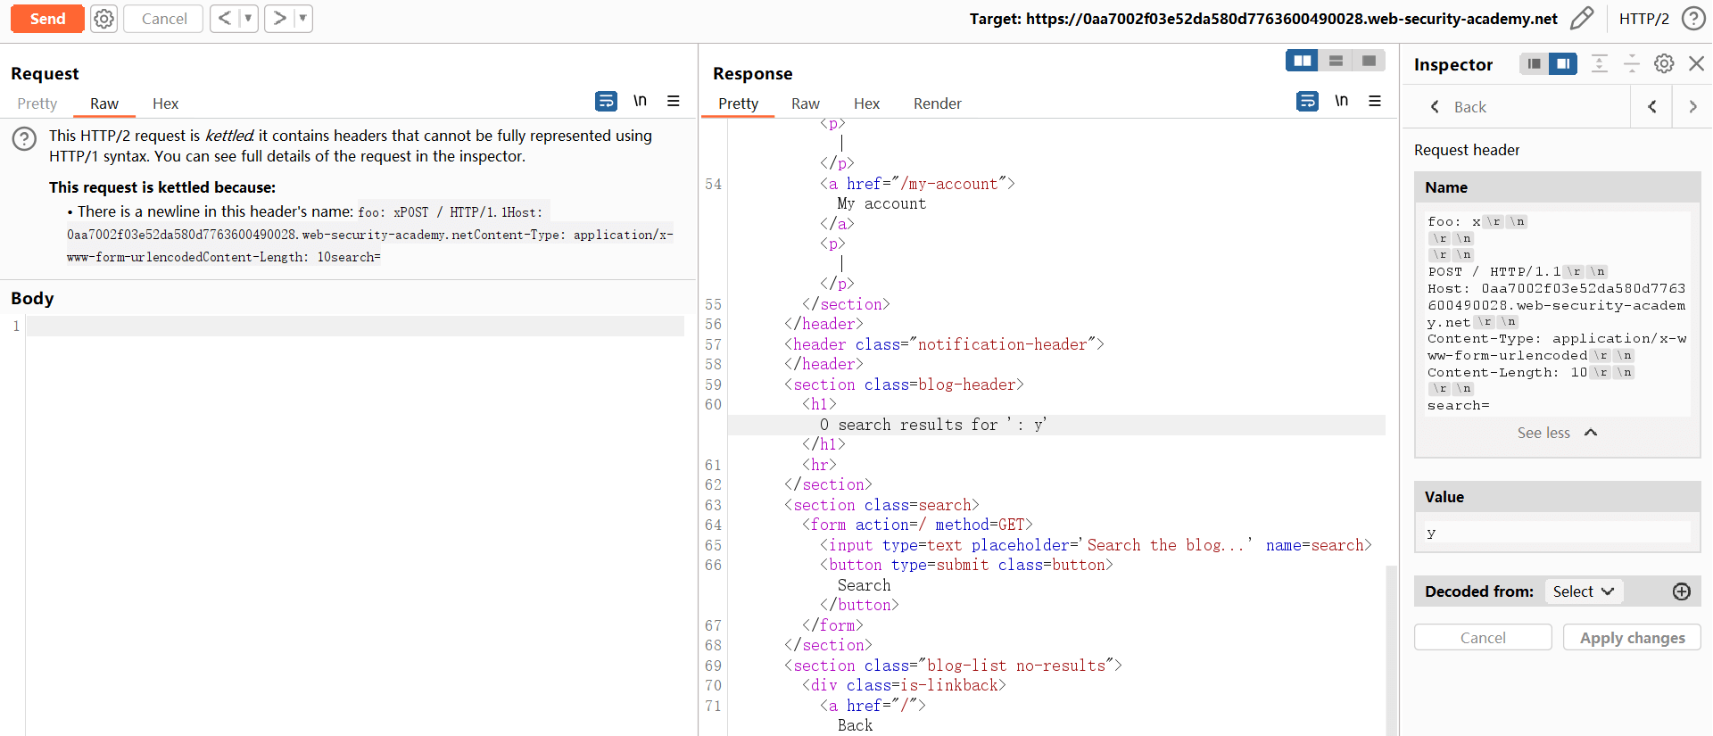This screenshot has height=736, width=1713.
Task: Add a decoding with the plus icon
Action: 1681,591
